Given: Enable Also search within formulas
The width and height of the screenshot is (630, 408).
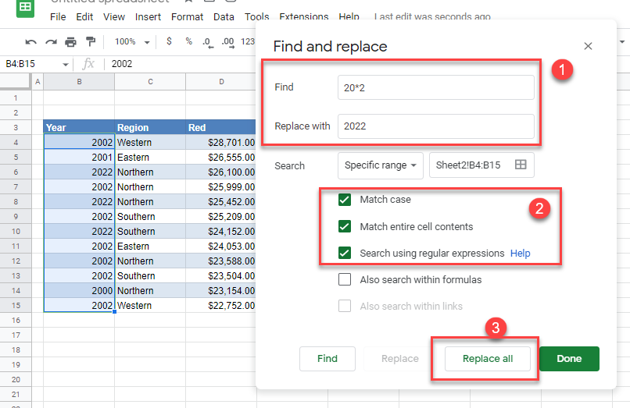Looking at the screenshot, I should tap(345, 279).
